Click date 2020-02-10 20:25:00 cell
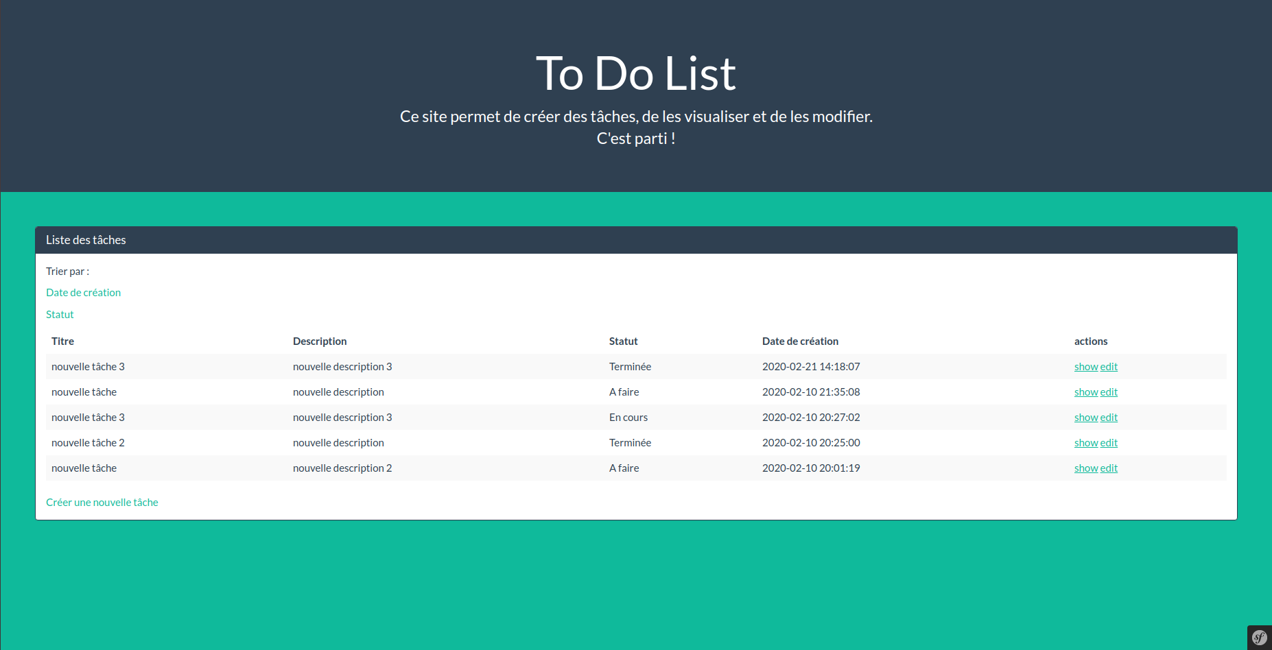The image size is (1272, 650). coord(811,443)
